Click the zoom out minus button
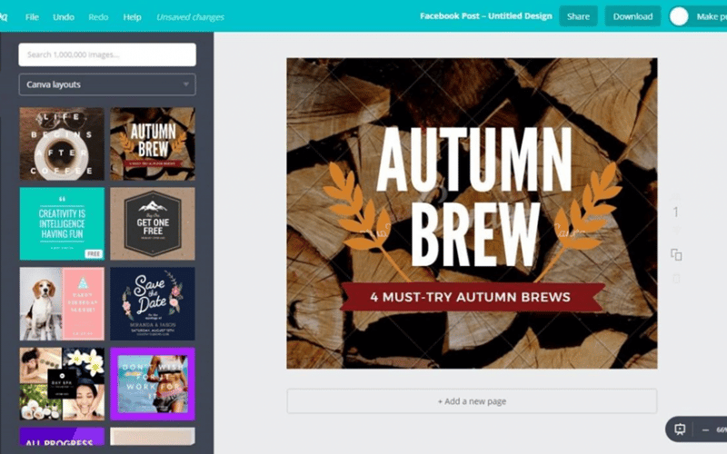 pos(705,429)
